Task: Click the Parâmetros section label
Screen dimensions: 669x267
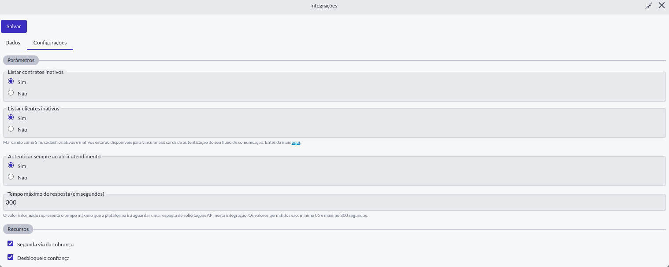Action: pyautogui.click(x=21, y=60)
